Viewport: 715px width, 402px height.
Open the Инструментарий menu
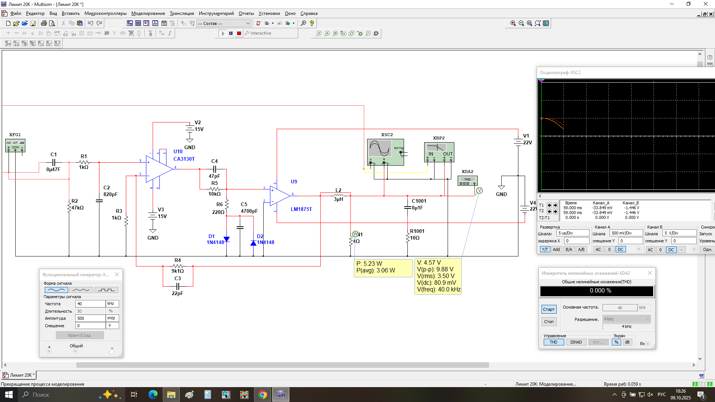point(216,13)
